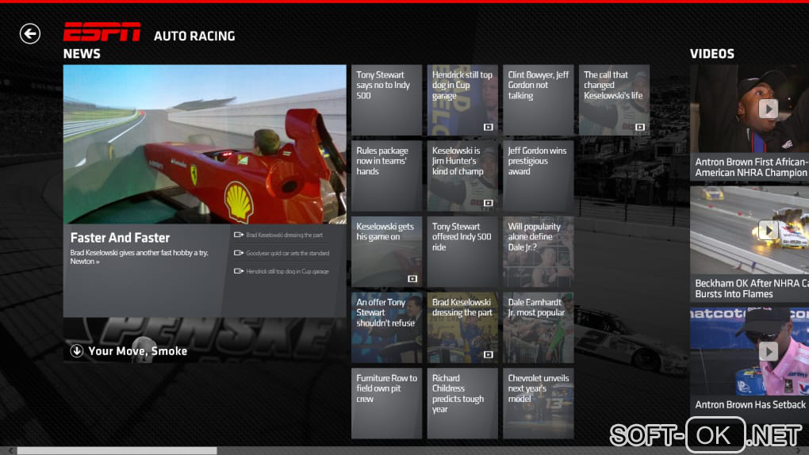Open Brad Keselowski dressing the part related link
809x455 pixels.
click(284, 235)
